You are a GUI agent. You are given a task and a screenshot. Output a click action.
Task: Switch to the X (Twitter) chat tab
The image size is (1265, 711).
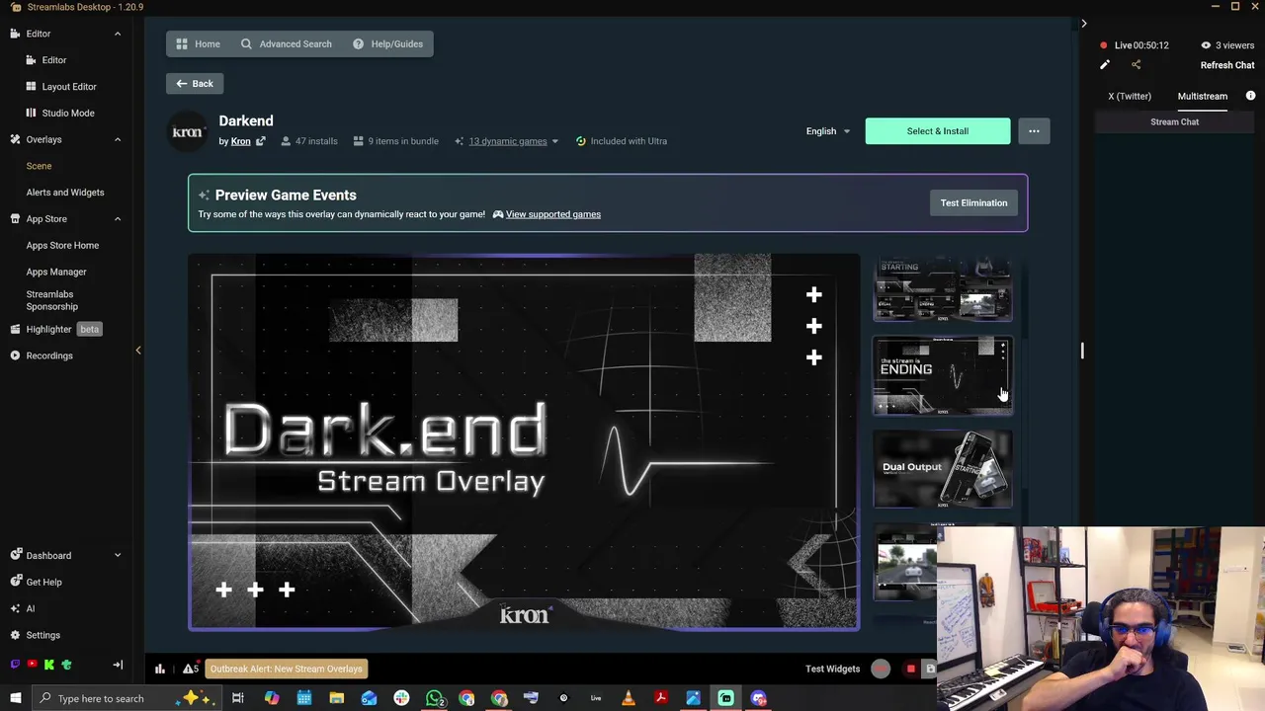[1130, 97]
